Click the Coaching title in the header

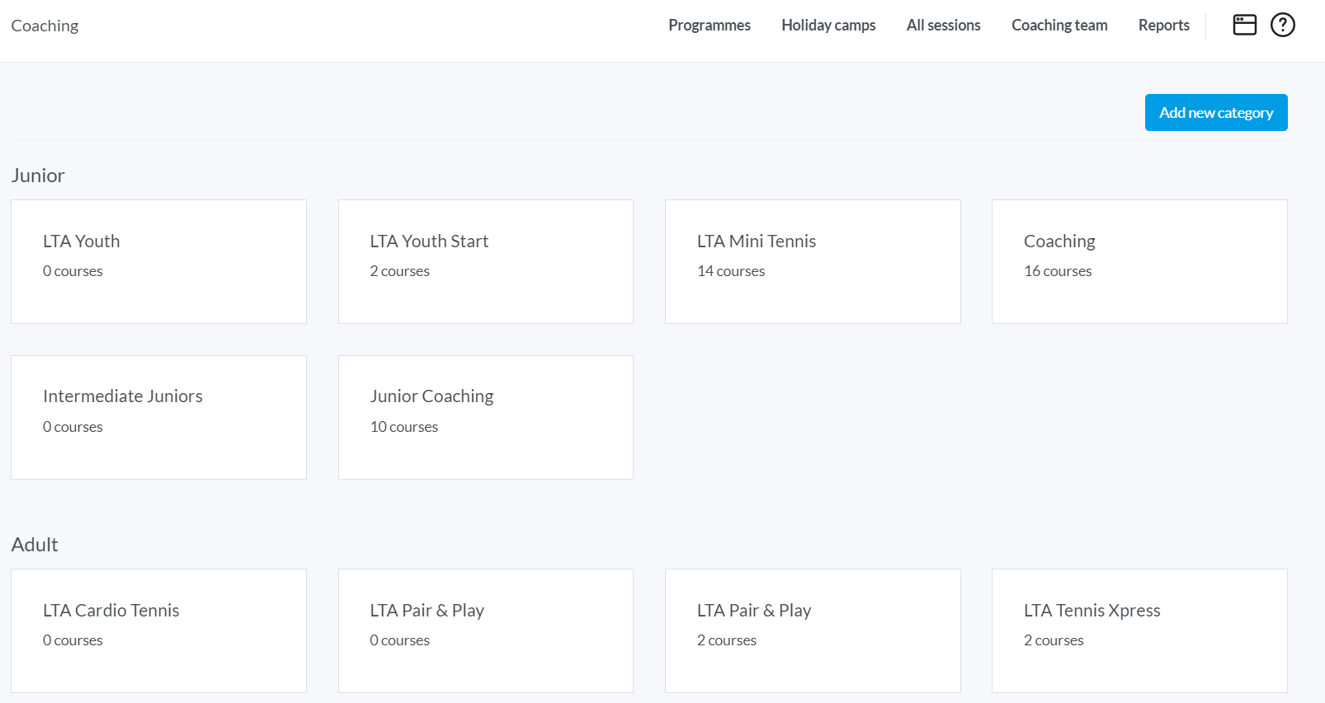point(45,26)
